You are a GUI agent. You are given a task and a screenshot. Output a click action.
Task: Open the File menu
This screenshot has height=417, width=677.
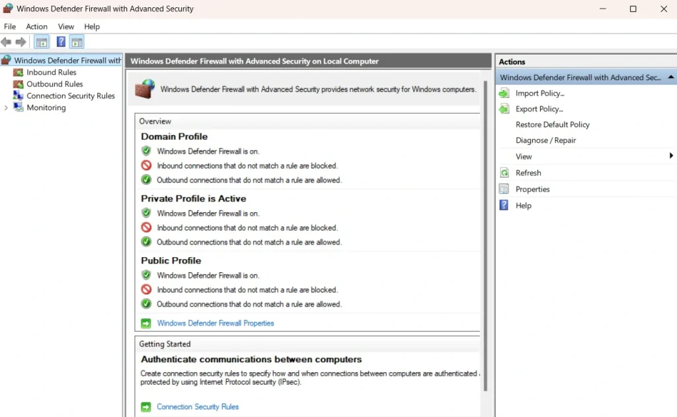[x=10, y=26]
